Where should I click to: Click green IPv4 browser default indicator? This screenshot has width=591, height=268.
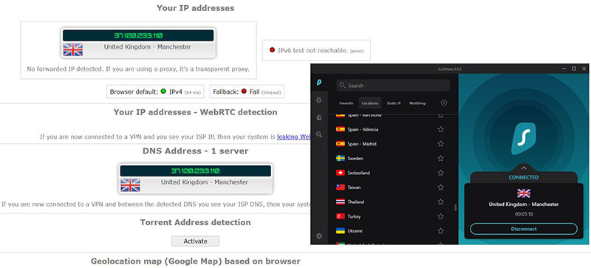coord(163,92)
